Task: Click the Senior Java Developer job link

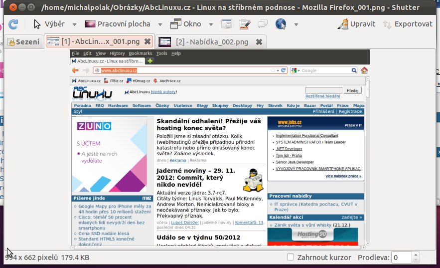Action: (x=294, y=162)
